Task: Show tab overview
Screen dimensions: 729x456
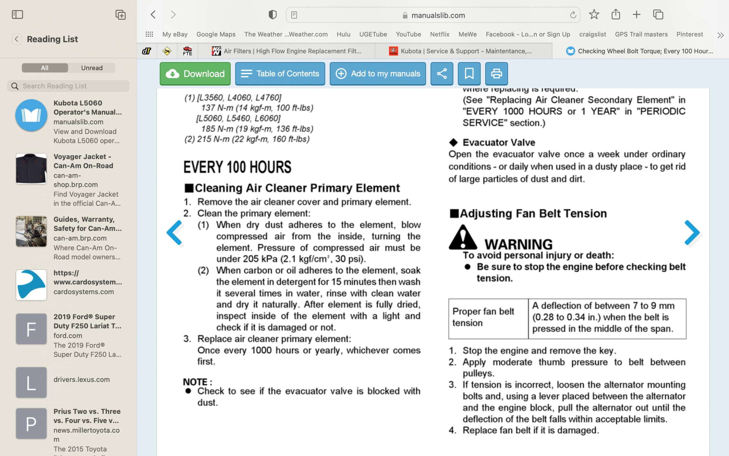Action: pyautogui.click(x=658, y=15)
